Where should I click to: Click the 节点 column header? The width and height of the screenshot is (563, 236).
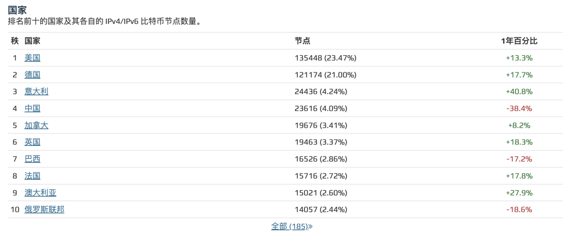[x=302, y=41]
